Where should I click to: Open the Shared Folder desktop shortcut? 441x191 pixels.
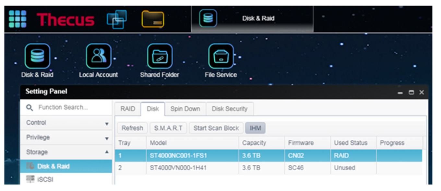(160, 60)
